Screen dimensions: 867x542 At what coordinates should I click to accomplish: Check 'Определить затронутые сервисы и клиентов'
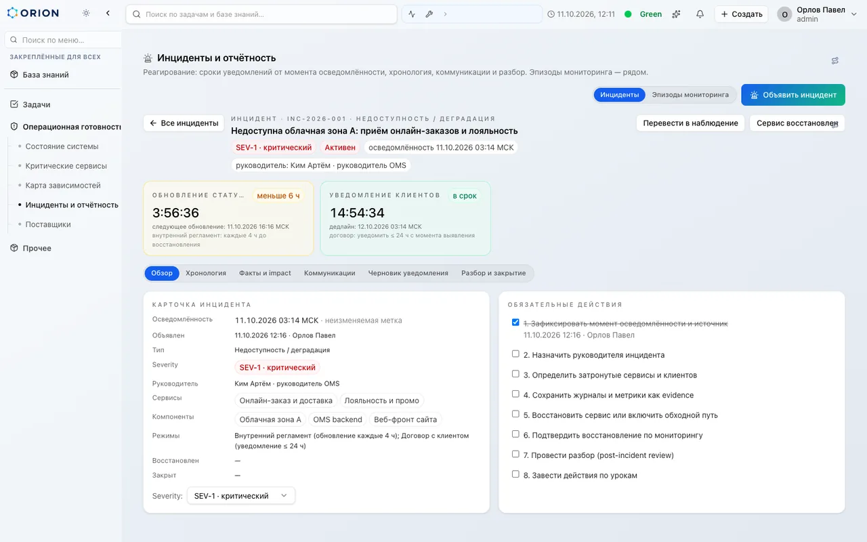[x=516, y=374]
